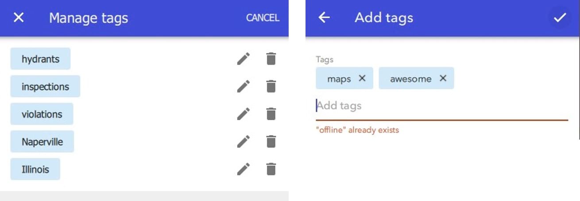Edit the hydrants tag

pyautogui.click(x=243, y=59)
